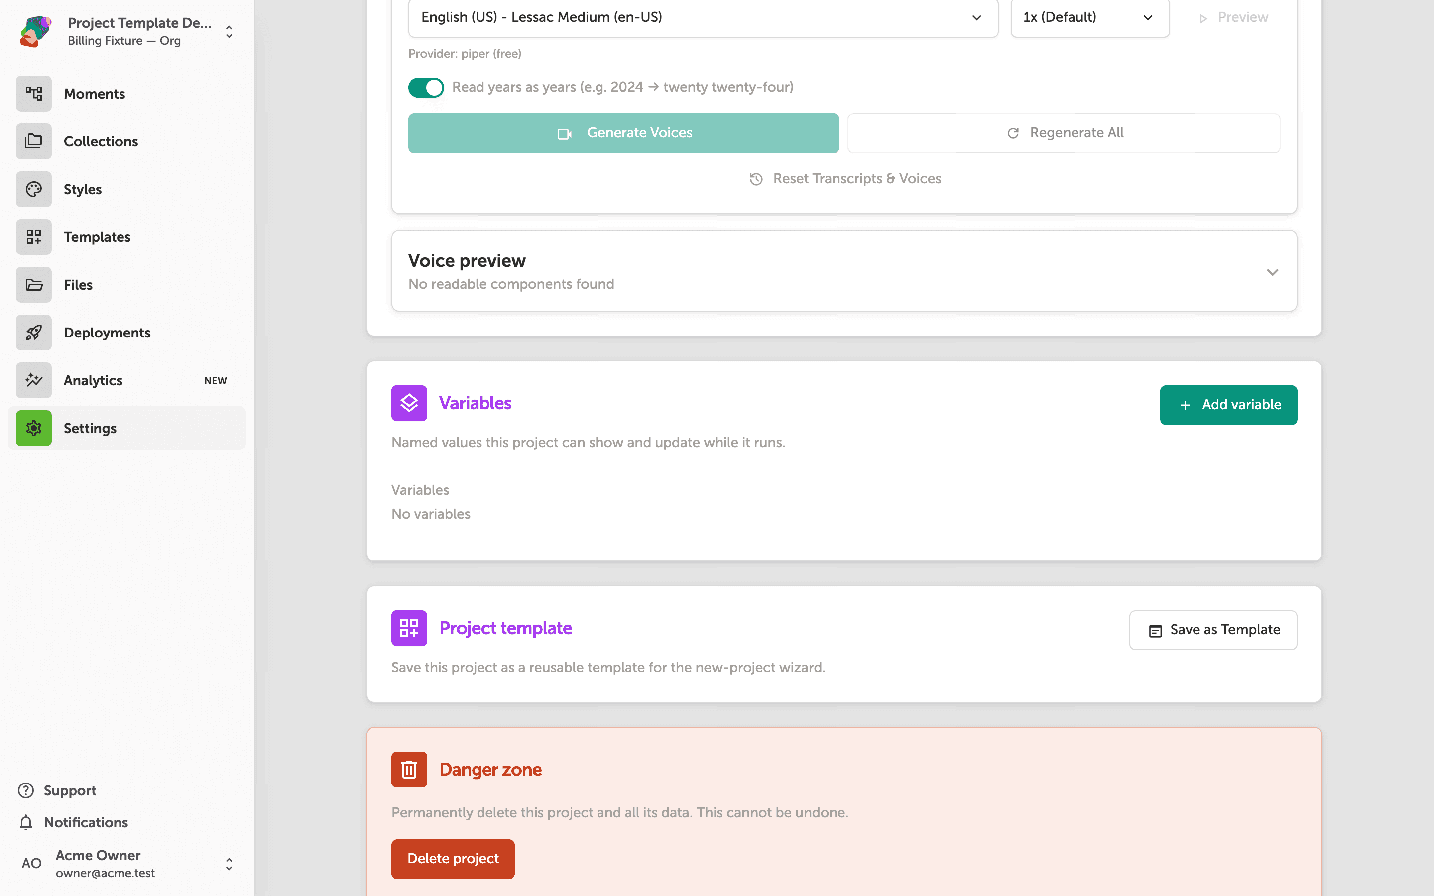The height and width of the screenshot is (896, 1434).
Task: Click the video icon in Generate Voices
Action: click(x=565, y=134)
